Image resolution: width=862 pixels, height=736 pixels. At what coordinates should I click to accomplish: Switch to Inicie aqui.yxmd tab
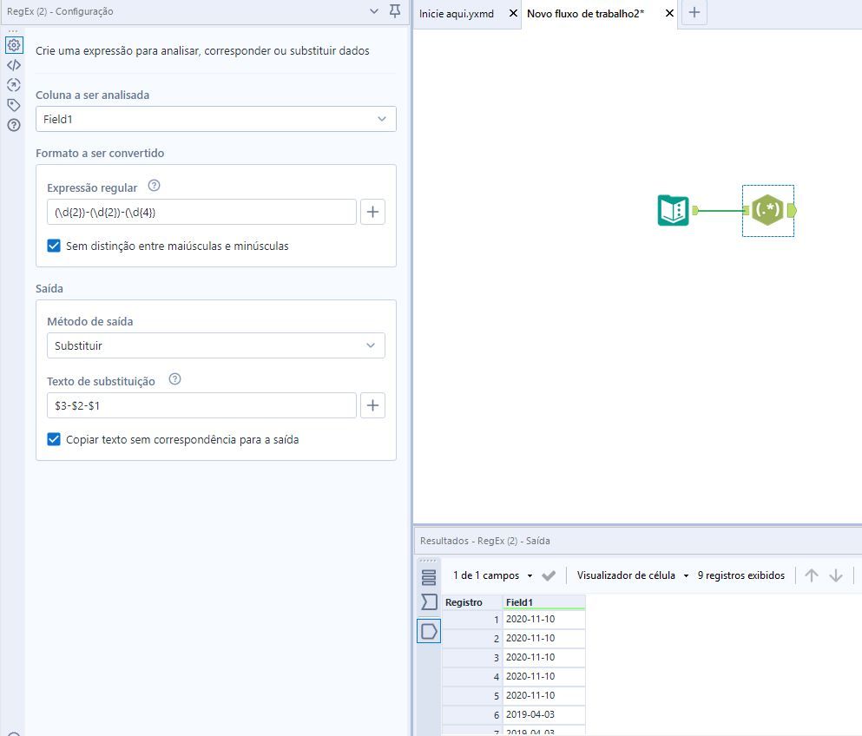point(457,14)
